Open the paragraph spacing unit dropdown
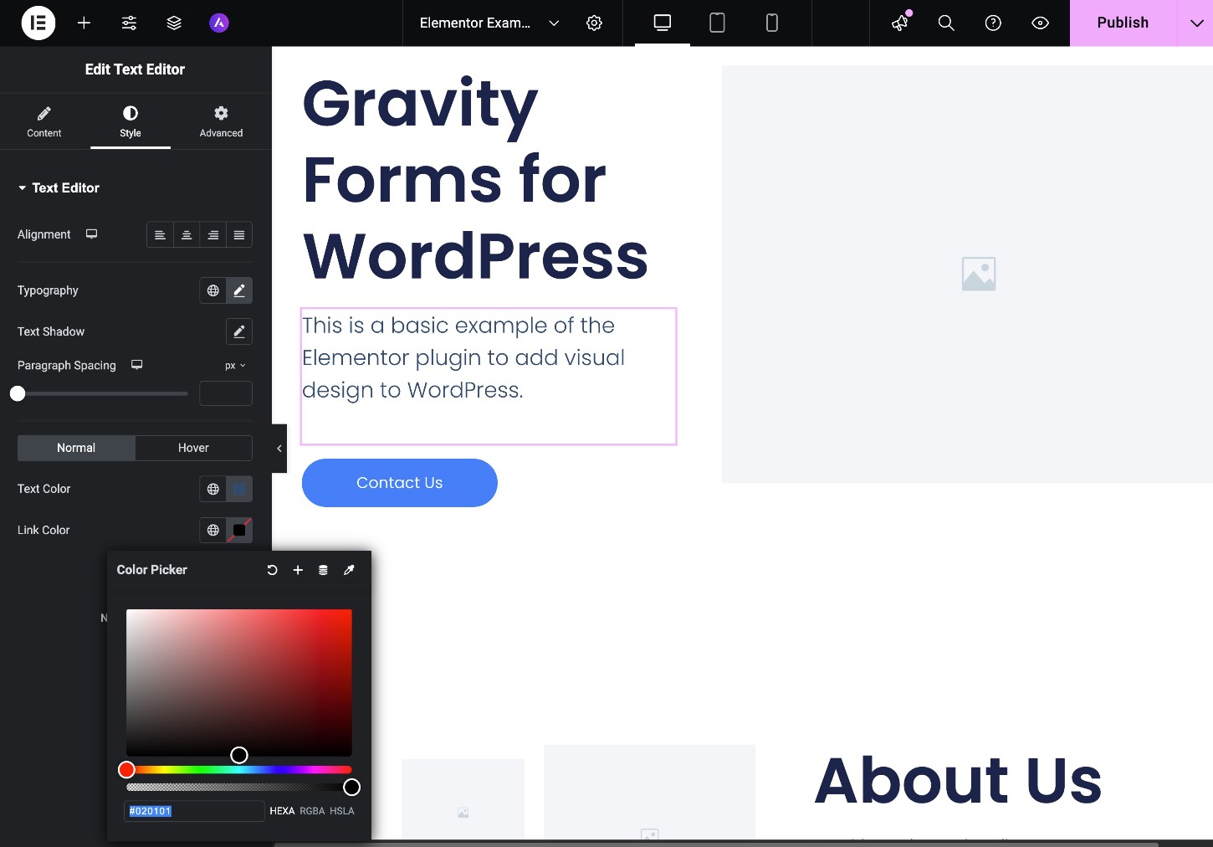Image resolution: width=1213 pixels, height=847 pixels. pyautogui.click(x=235, y=365)
